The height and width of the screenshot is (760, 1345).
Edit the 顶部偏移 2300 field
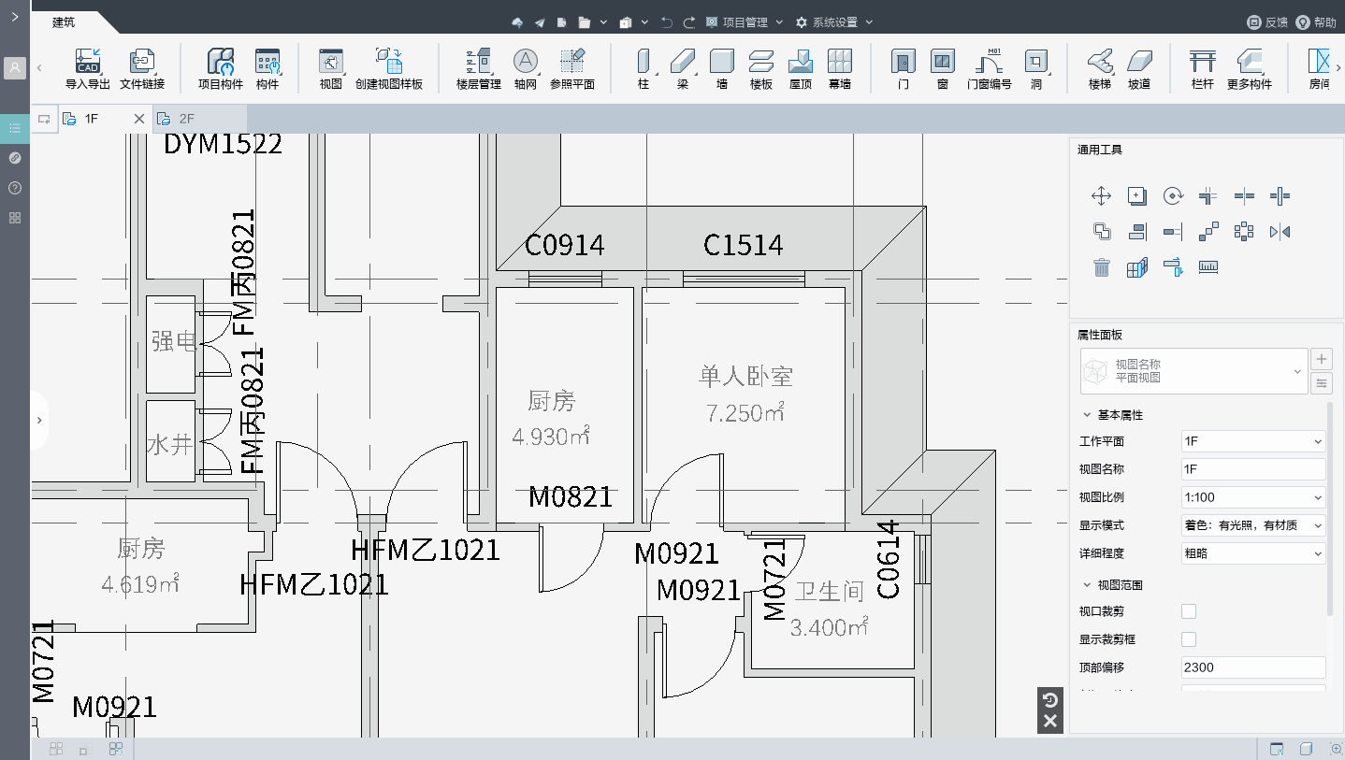point(1253,667)
